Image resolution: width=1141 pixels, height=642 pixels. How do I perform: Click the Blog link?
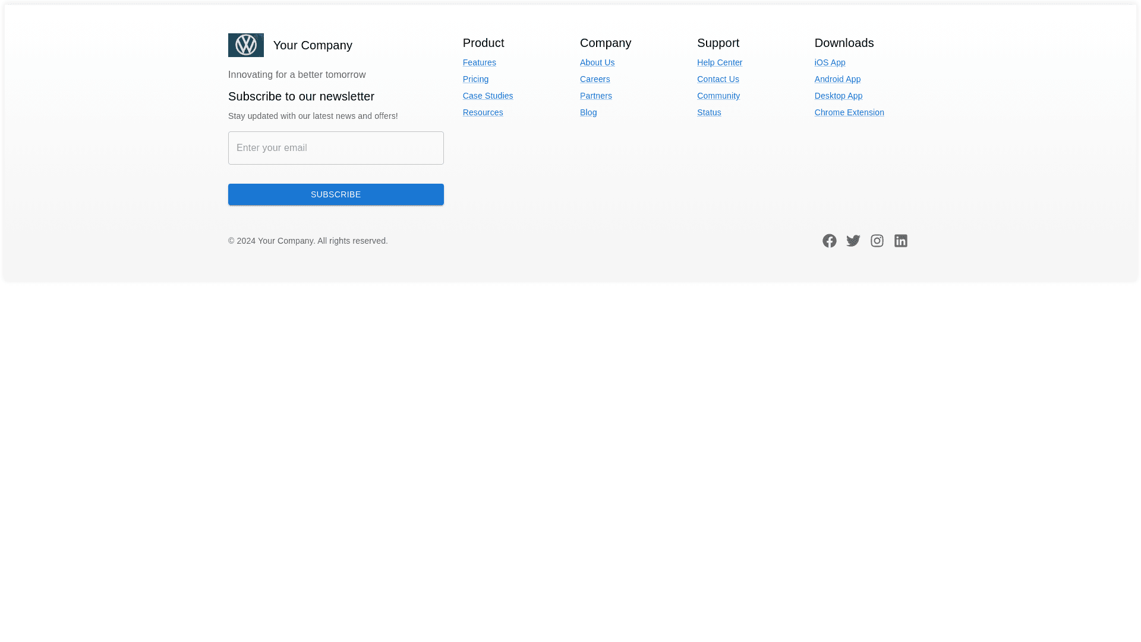coord(588,112)
